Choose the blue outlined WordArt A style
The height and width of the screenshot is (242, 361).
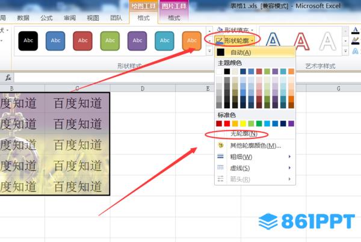coord(273,41)
